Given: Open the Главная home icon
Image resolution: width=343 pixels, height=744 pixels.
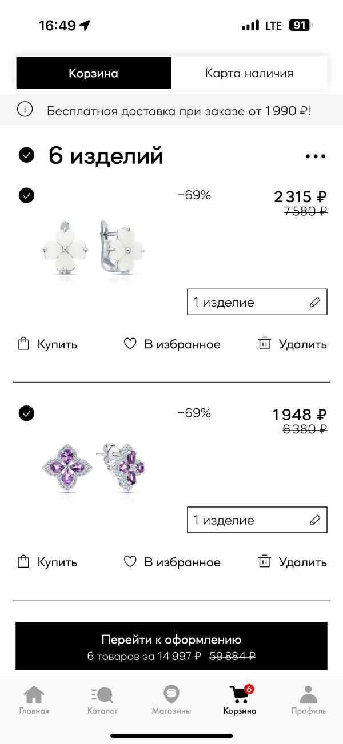Looking at the screenshot, I should coord(34,695).
